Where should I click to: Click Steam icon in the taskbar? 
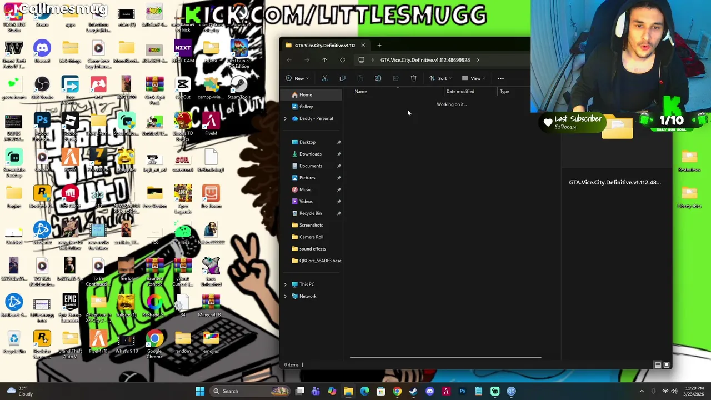413,391
